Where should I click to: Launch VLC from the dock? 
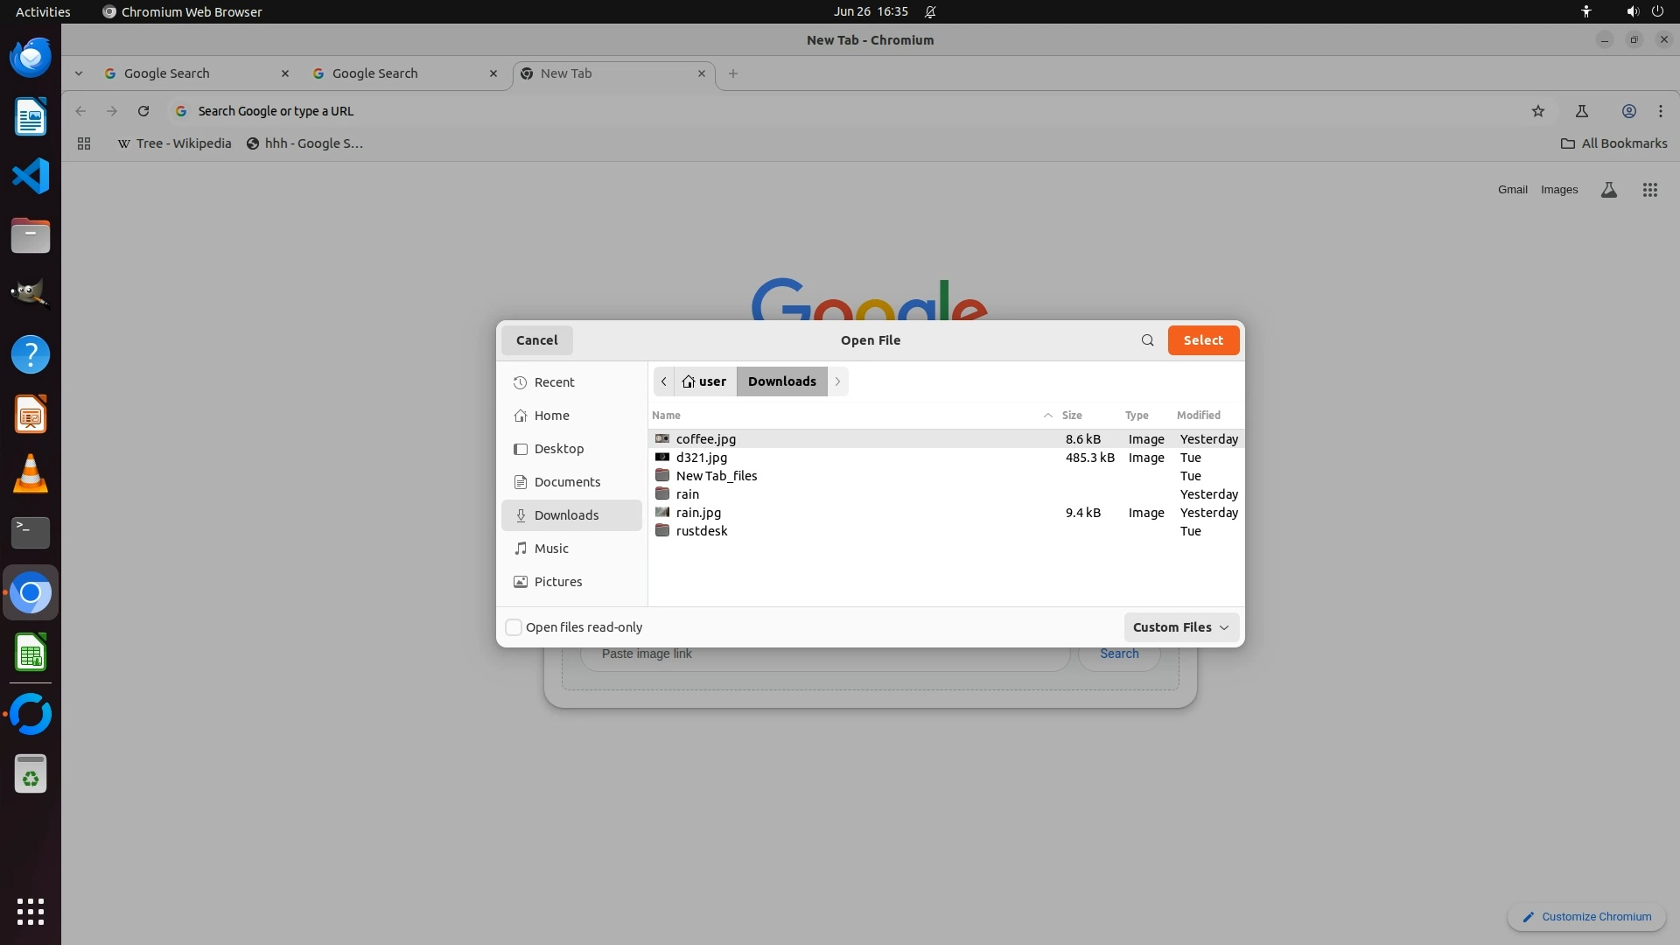[31, 474]
